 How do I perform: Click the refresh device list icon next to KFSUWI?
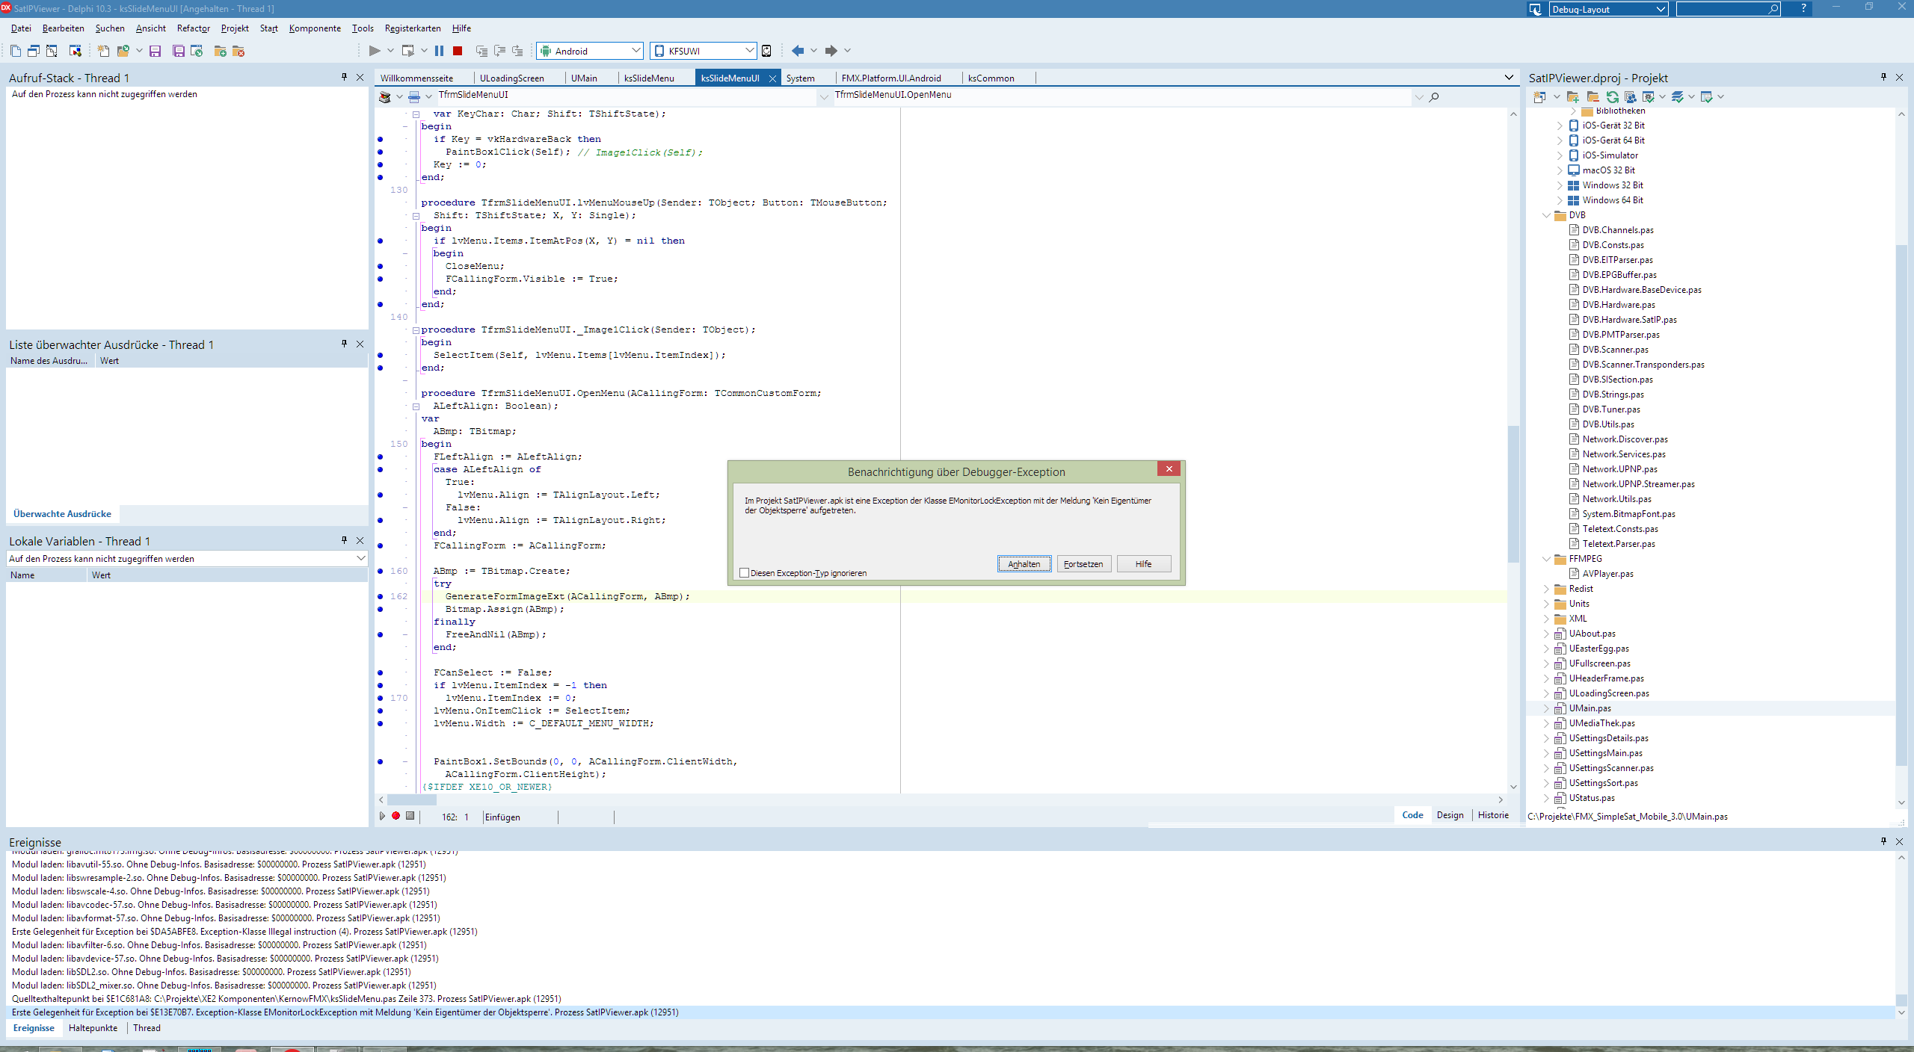[766, 51]
